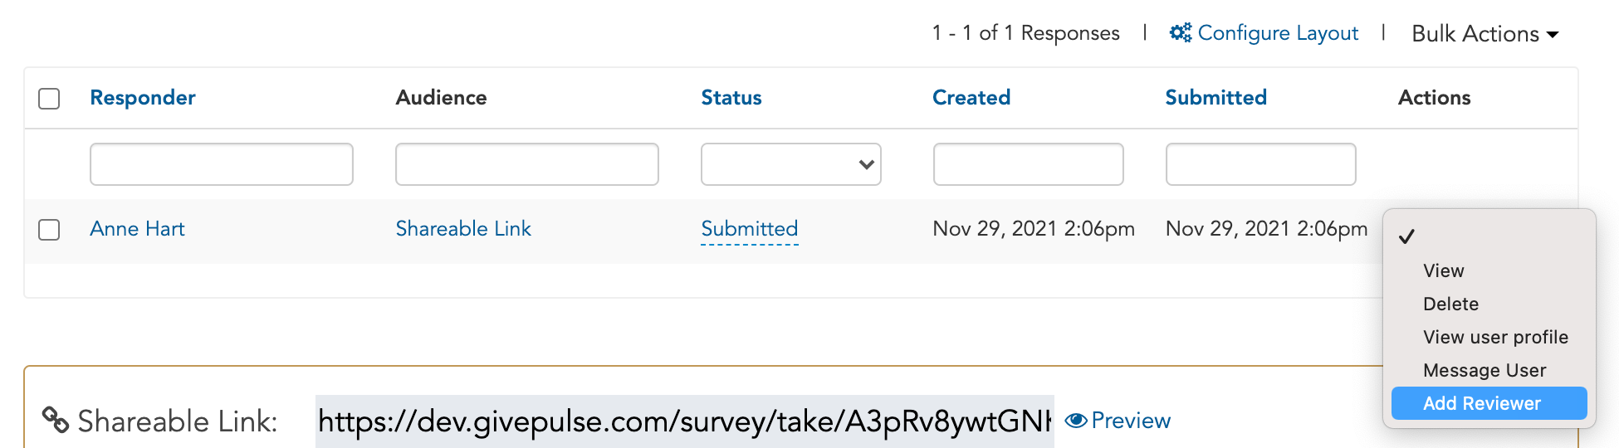
Task: Choose View from the actions menu
Action: click(1443, 270)
